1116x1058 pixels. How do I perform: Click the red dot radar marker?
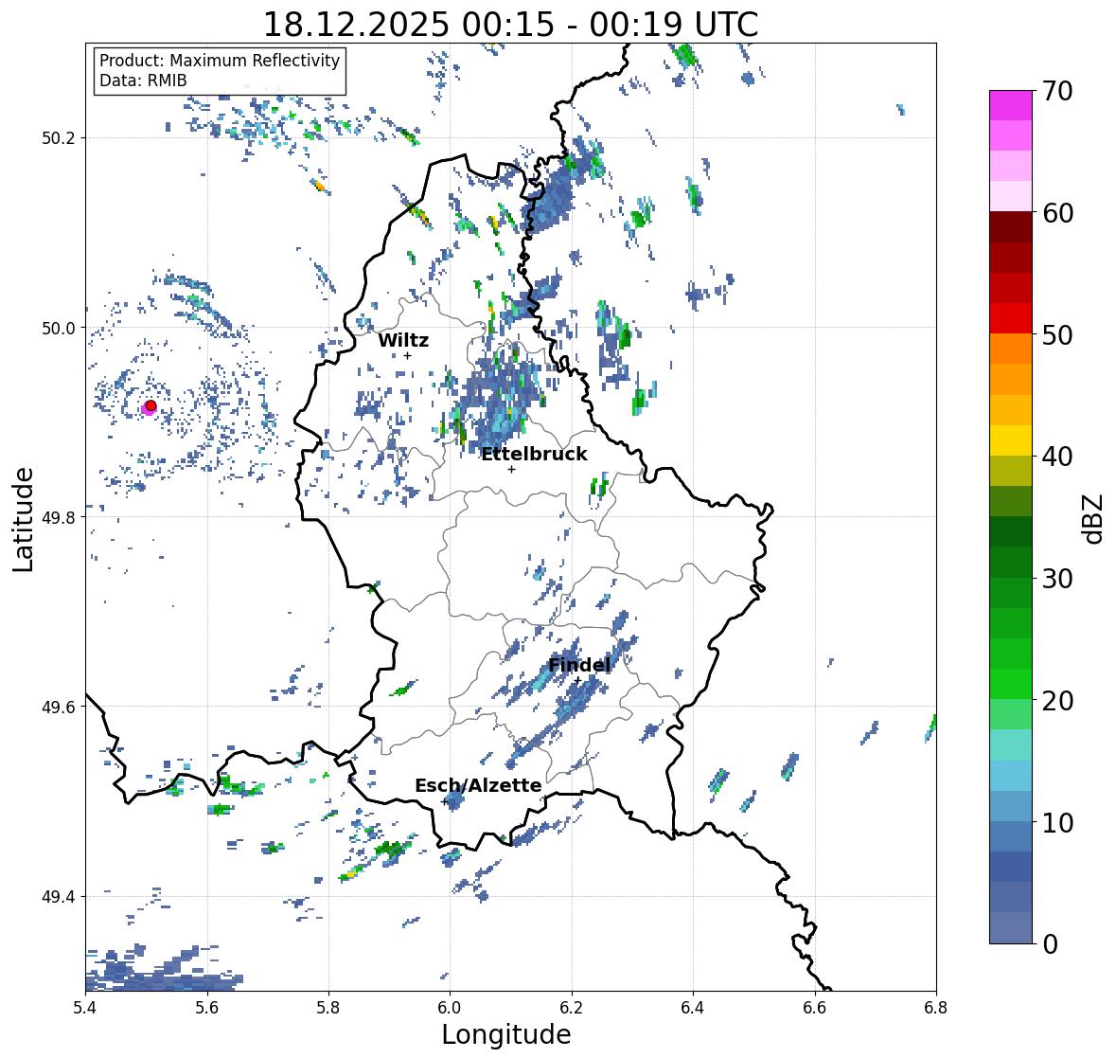pyautogui.click(x=151, y=405)
